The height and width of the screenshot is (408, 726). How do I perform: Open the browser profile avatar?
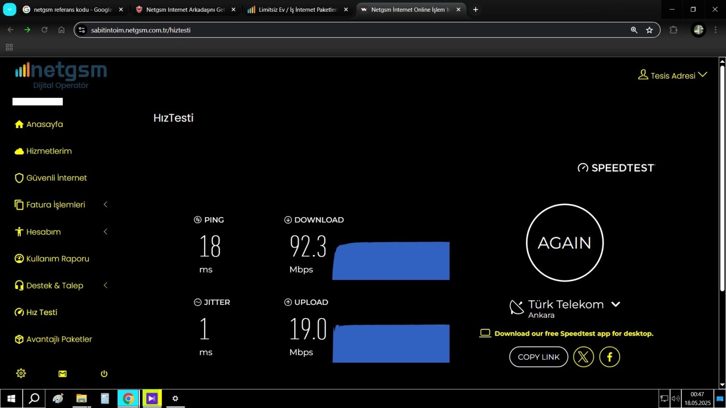[x=699, y=30]
